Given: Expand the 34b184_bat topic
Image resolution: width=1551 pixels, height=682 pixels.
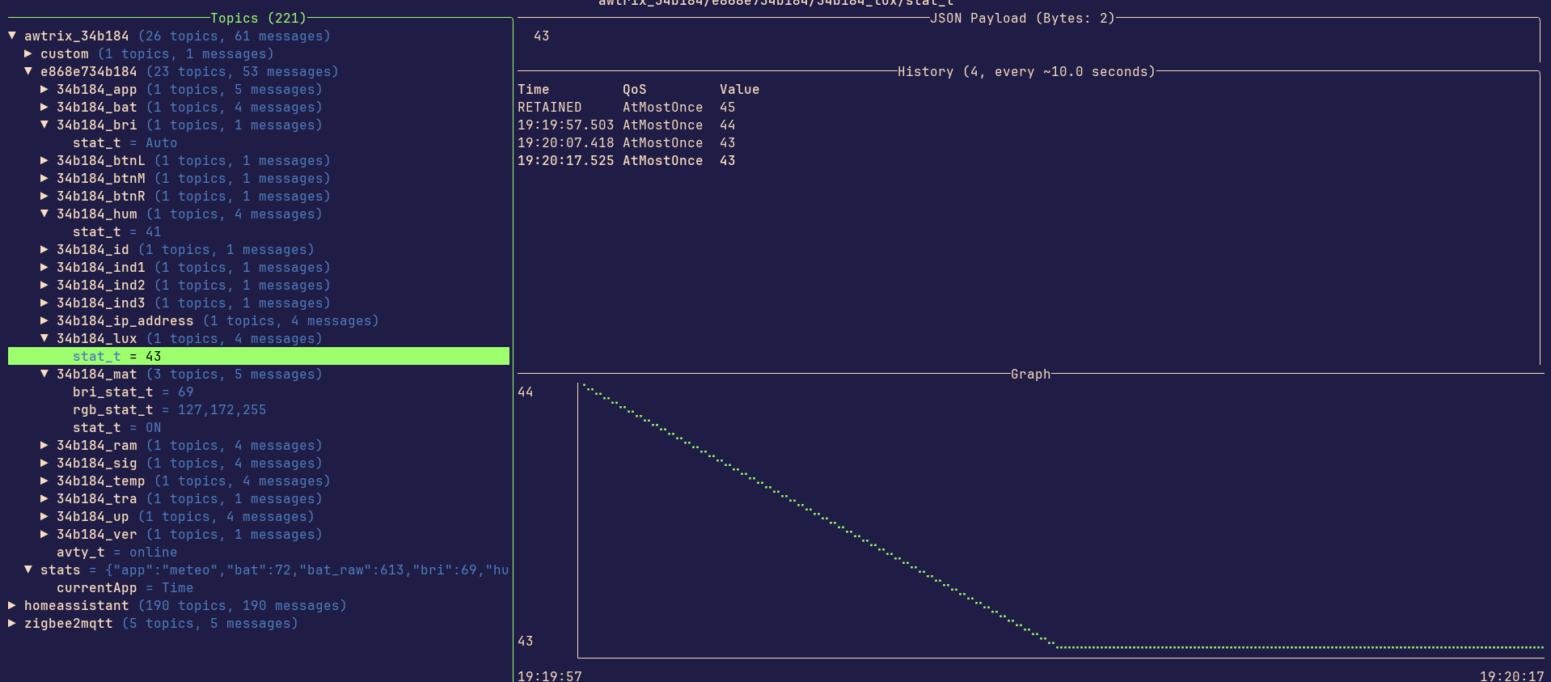Looking at the screenshot, I should (44, 107).
